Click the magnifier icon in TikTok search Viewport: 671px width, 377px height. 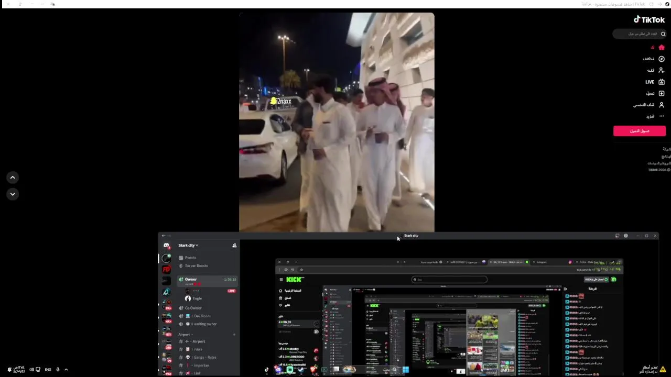click(663, 34)
